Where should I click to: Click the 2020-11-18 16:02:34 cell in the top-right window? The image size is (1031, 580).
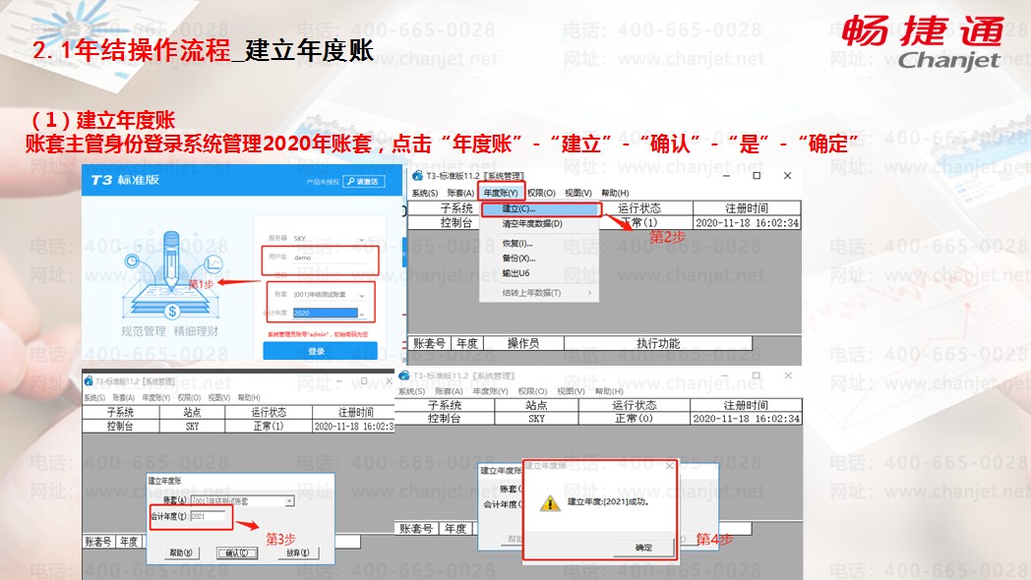coord(747,223)
